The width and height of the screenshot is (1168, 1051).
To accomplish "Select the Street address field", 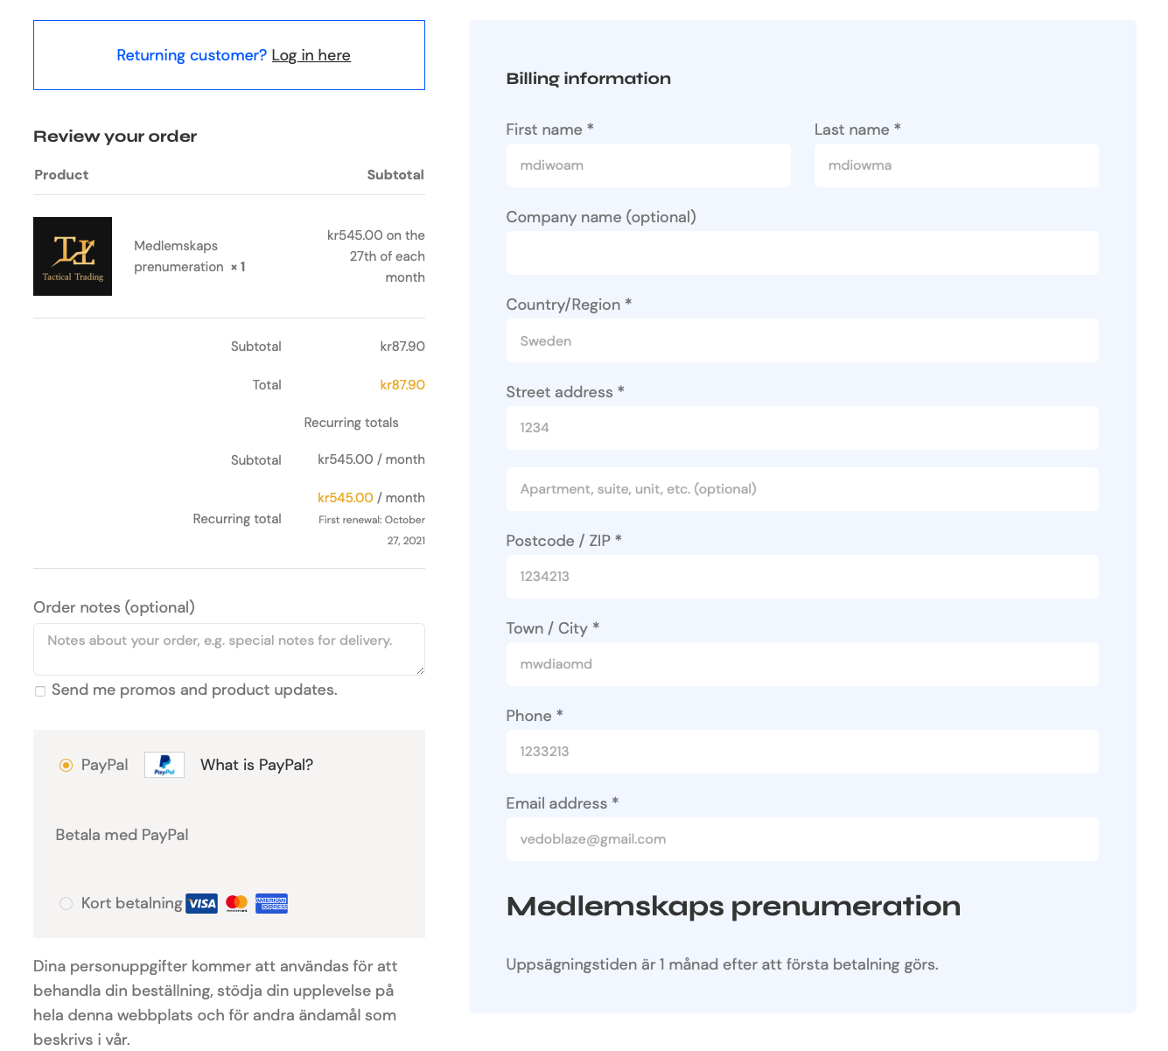I will click(802, 428).
